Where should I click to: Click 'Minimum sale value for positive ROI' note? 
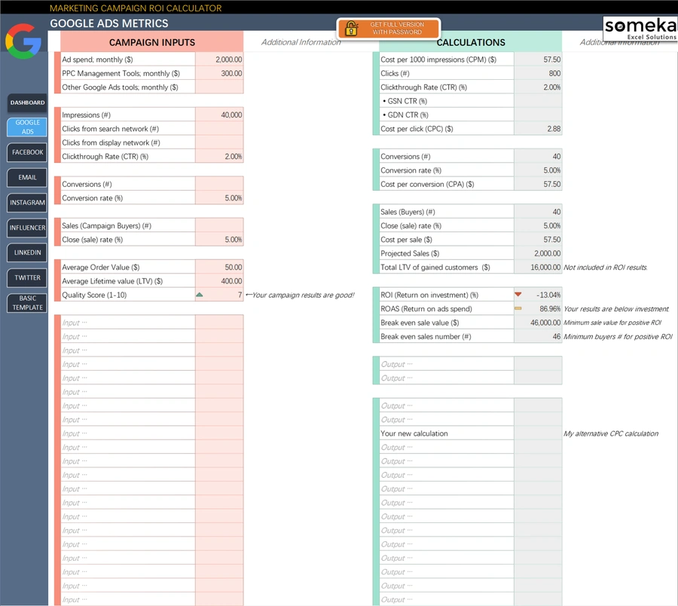pos(612,323)
